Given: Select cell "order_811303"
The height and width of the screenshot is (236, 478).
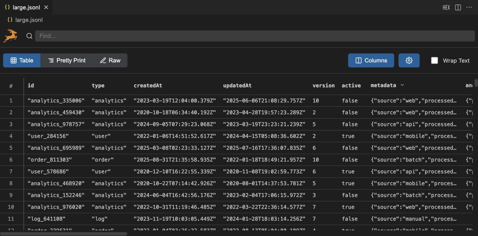Looking at the screenshot, I should pos(50,160).
